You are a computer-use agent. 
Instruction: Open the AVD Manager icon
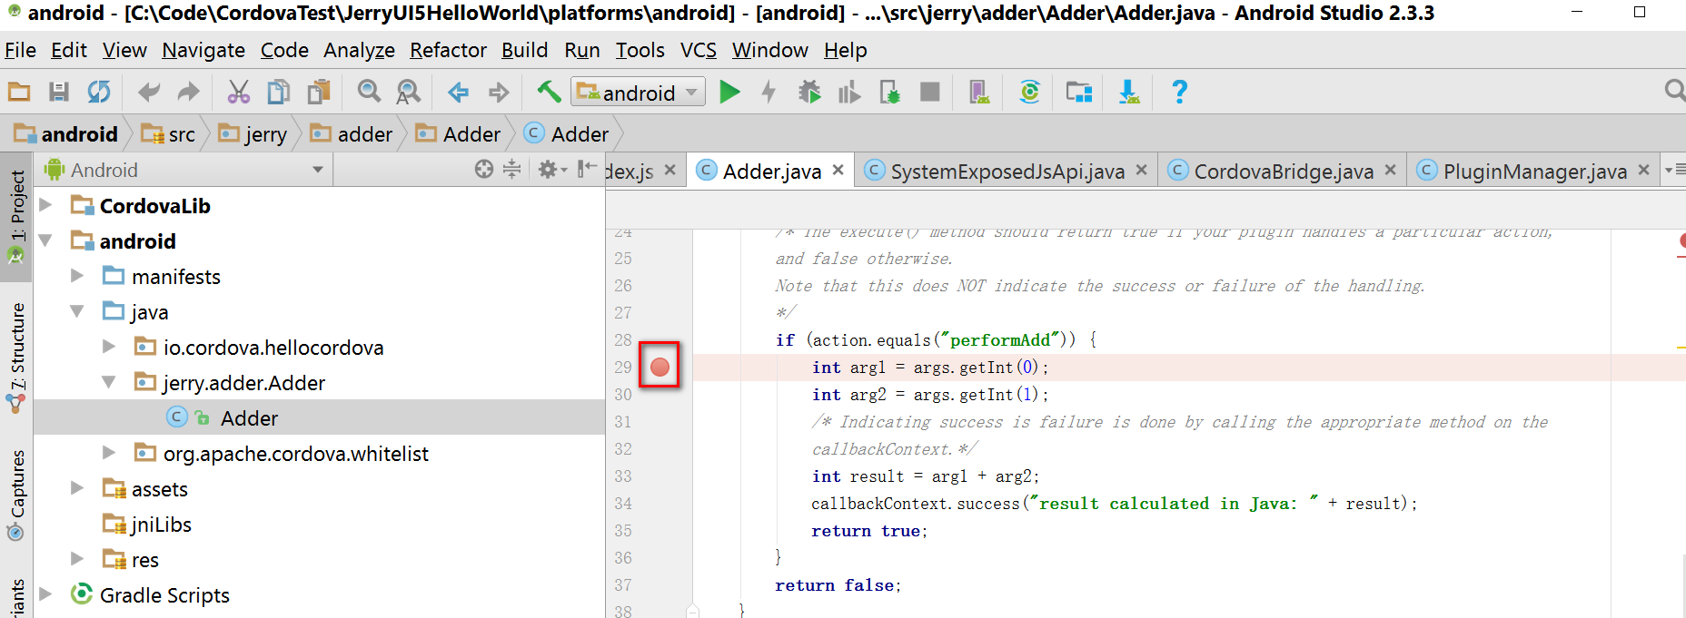pos(979,92)
